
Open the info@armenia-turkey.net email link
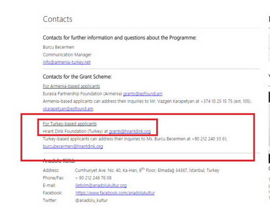[x=67, y=62]
